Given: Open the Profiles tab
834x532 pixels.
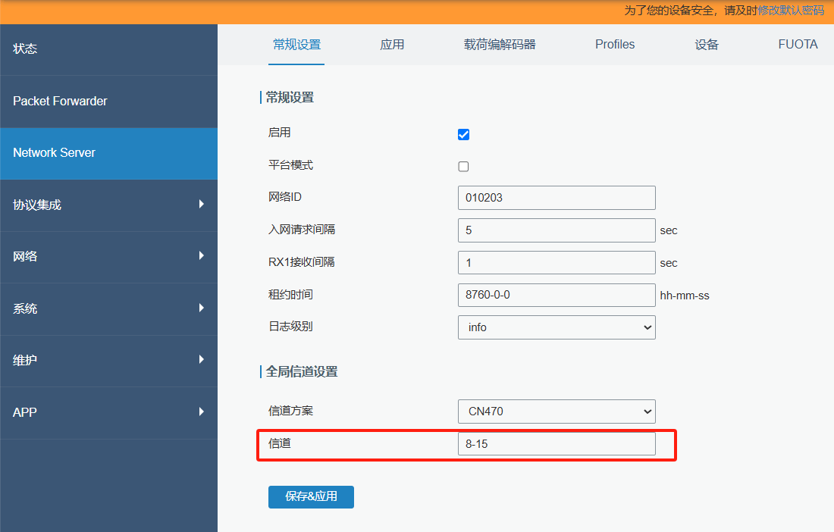Looking at the screenshot, I should point(615,45).
